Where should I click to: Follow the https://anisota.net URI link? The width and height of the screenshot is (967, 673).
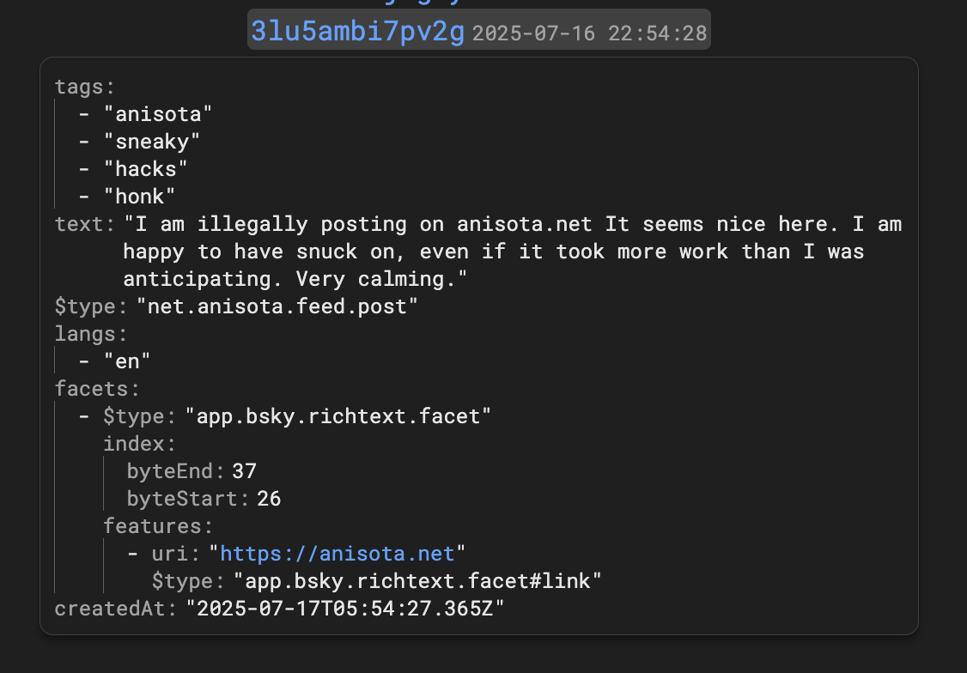click(x=342, y=553)
